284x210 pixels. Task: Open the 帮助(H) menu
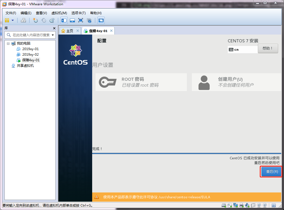point(96,13)
